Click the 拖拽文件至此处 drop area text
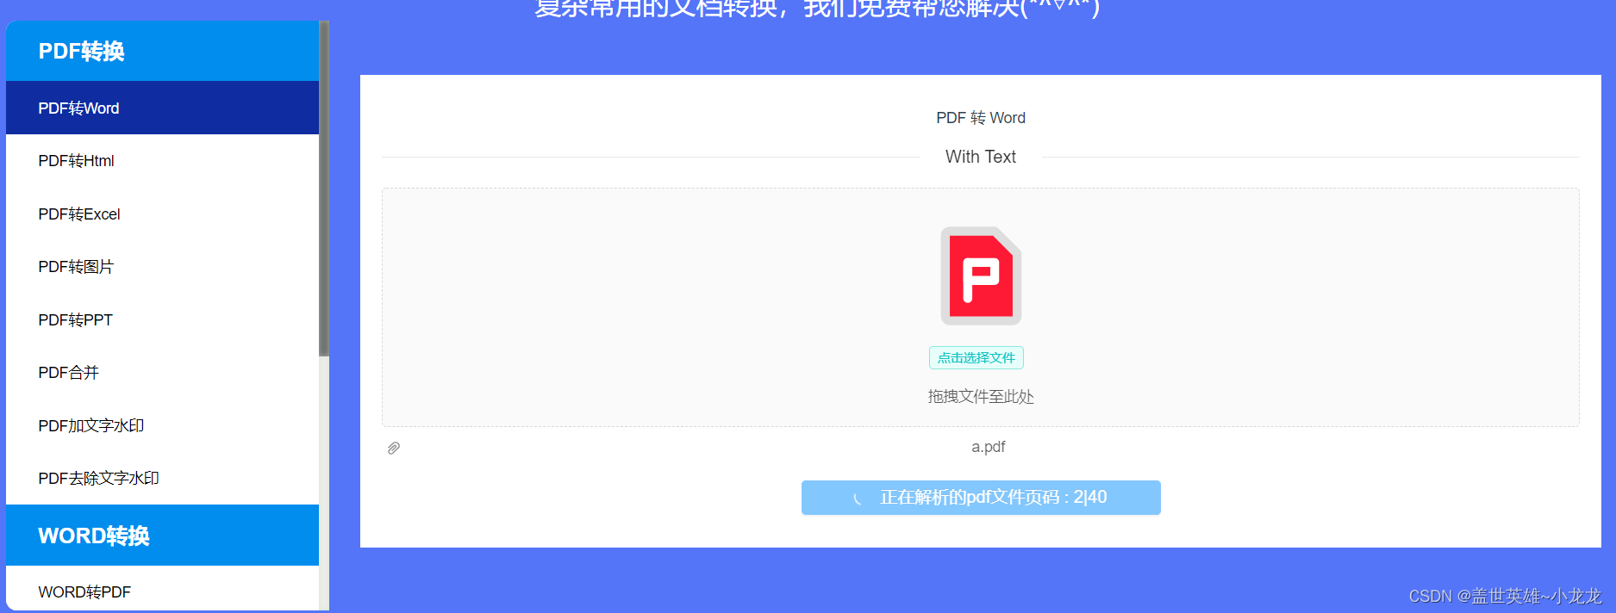The image size is (1616, 613). tap(981, 397)
